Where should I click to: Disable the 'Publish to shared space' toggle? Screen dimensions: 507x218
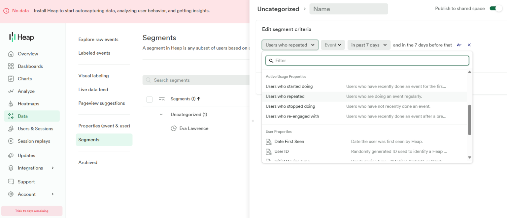tap(496, 8)
